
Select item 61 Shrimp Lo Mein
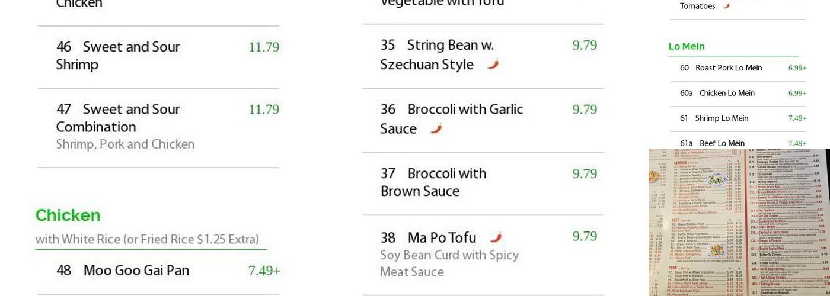714,118
